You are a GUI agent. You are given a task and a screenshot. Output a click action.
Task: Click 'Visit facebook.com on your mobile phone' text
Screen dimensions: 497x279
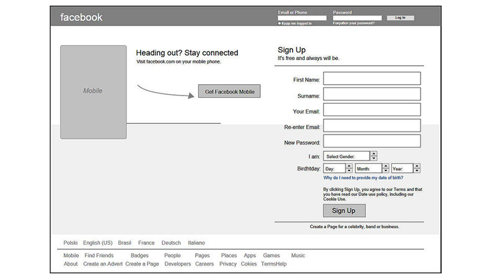[x=178, y=61]
